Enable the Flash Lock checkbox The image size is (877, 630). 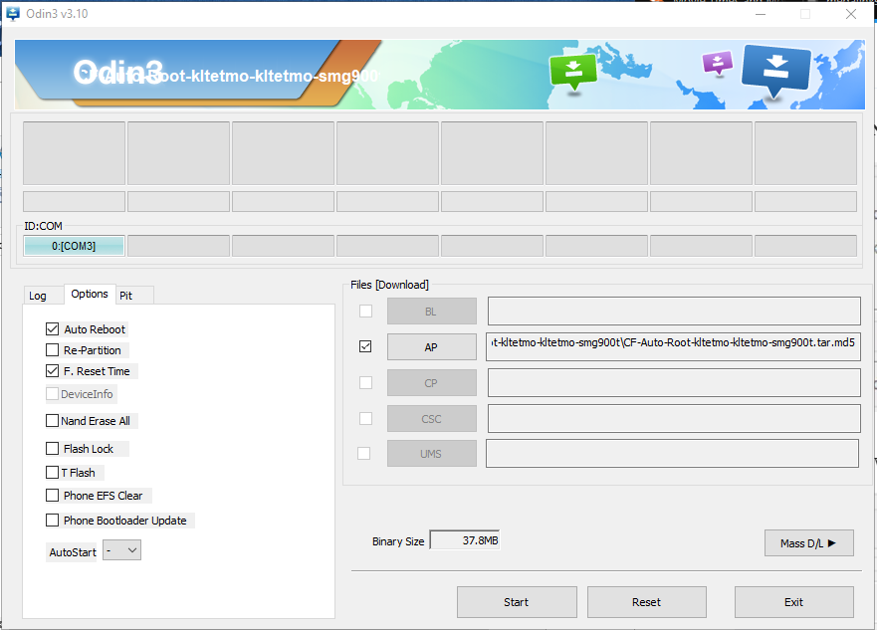pos(52,449)
